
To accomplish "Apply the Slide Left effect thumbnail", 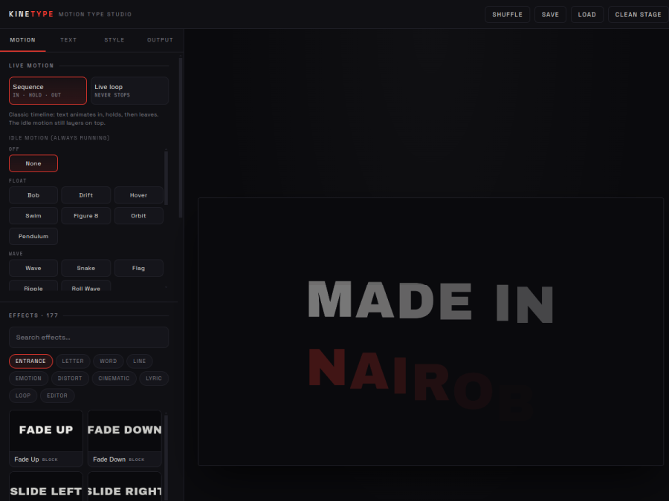I will [46, 486].
